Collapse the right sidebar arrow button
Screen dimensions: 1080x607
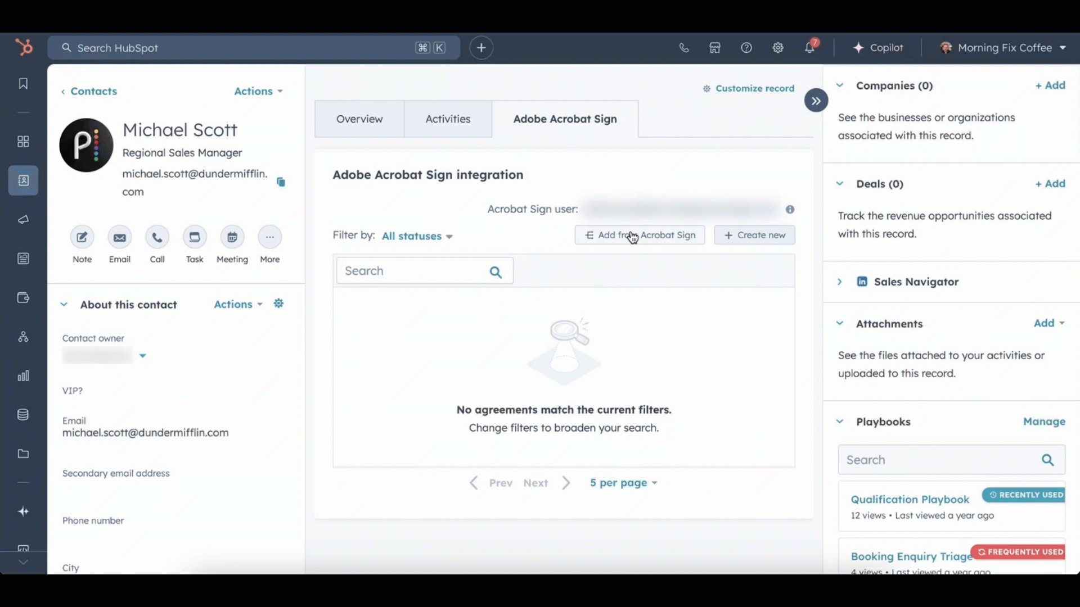pyautogui.click(x=816, y=101)
